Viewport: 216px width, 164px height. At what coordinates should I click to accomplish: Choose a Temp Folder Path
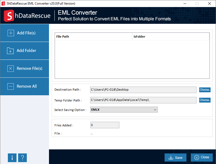point(205,100)
